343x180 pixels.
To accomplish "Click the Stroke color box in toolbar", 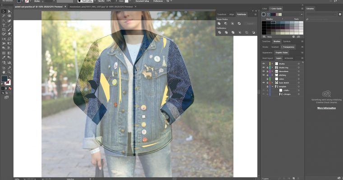I will click(x=8, y=82).
